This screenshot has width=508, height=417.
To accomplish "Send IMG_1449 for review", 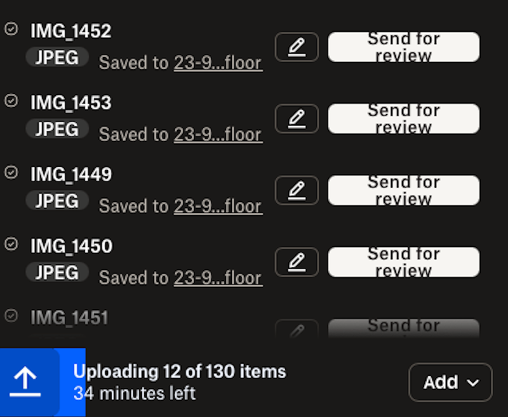I will (x=403, y=190).
